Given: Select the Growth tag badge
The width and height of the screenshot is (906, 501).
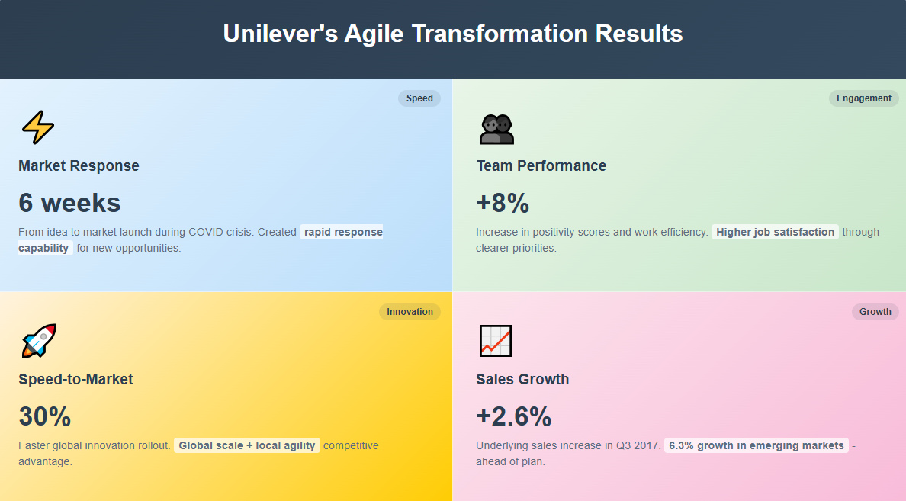Looking at the screenshot, I should [875, 311].
